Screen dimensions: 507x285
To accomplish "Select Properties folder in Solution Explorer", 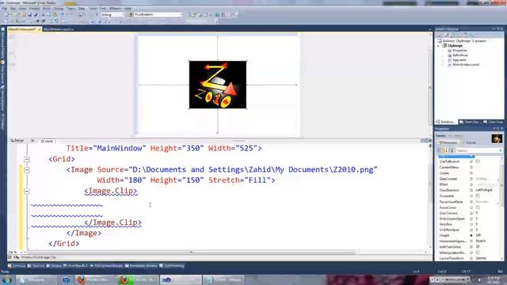I will point(458,51).
